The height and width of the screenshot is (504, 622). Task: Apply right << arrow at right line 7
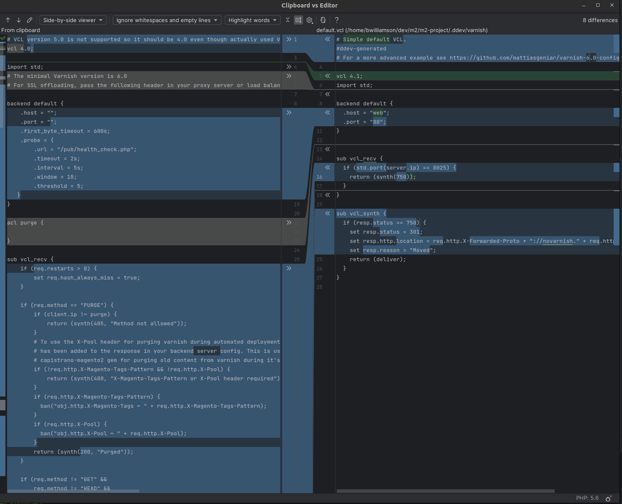(328, 94)
